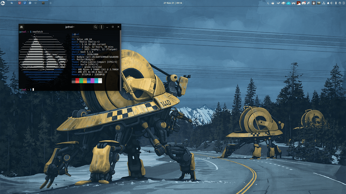346x194 pixels.
Task: Maximize the terminal window
Action: pos(113,27)
